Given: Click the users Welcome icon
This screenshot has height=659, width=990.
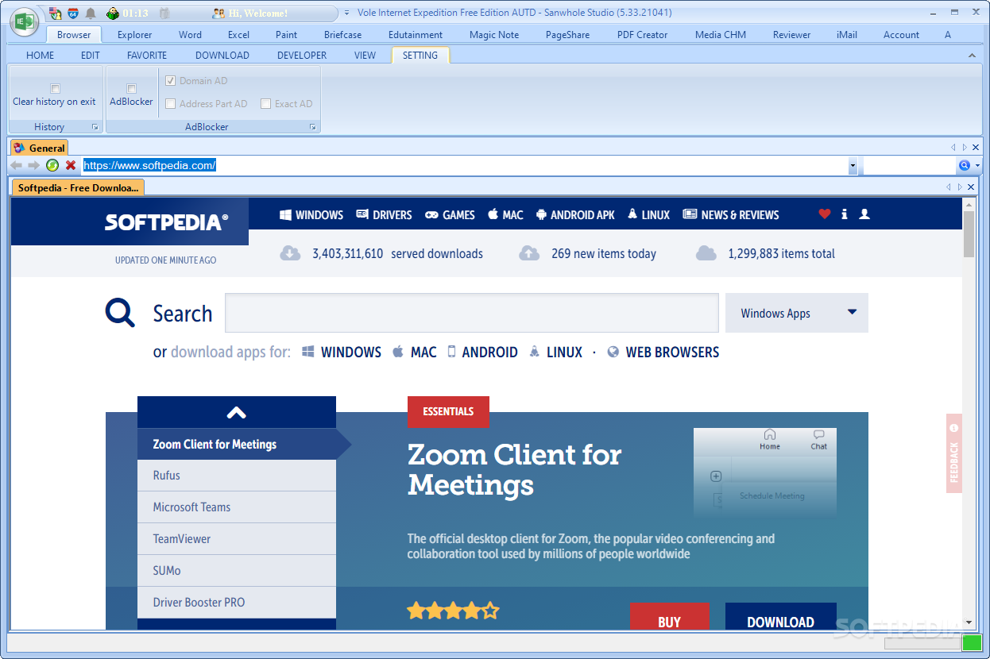Looking at the screenshot, I should click(218, 13).
